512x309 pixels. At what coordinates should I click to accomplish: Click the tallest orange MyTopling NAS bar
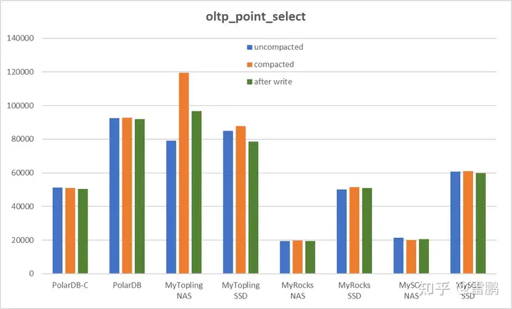click(x=184, y=173)
